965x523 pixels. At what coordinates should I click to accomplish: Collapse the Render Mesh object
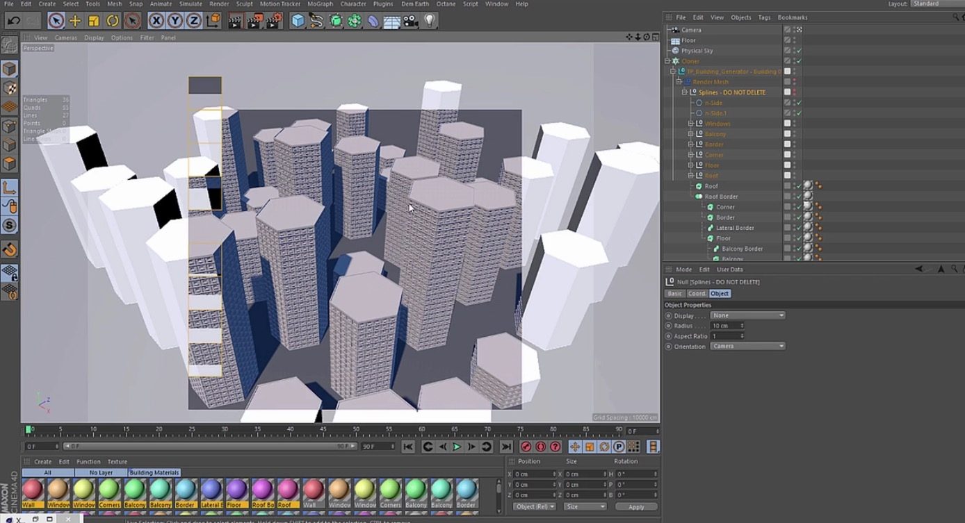679,82
